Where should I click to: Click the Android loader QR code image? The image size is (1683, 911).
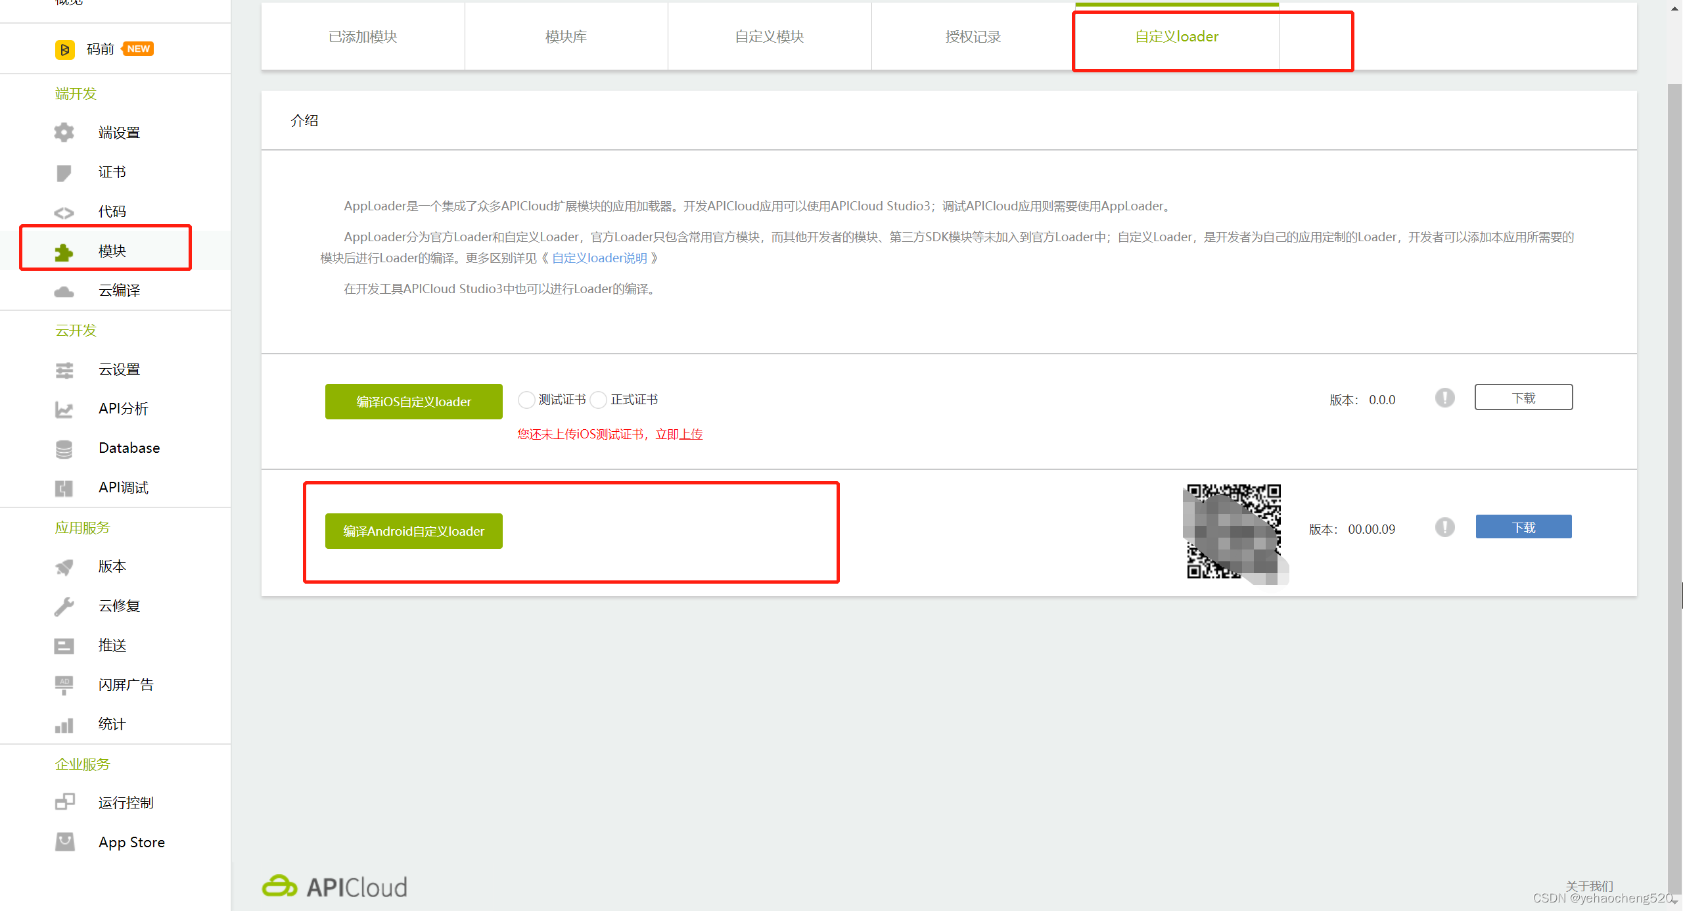tap(1233, 531)
